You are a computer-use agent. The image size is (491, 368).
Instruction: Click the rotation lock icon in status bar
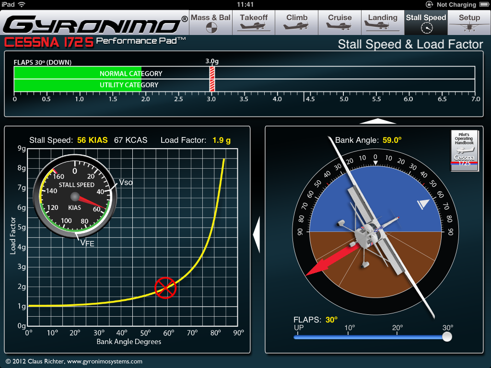click(x=429, y=4)
